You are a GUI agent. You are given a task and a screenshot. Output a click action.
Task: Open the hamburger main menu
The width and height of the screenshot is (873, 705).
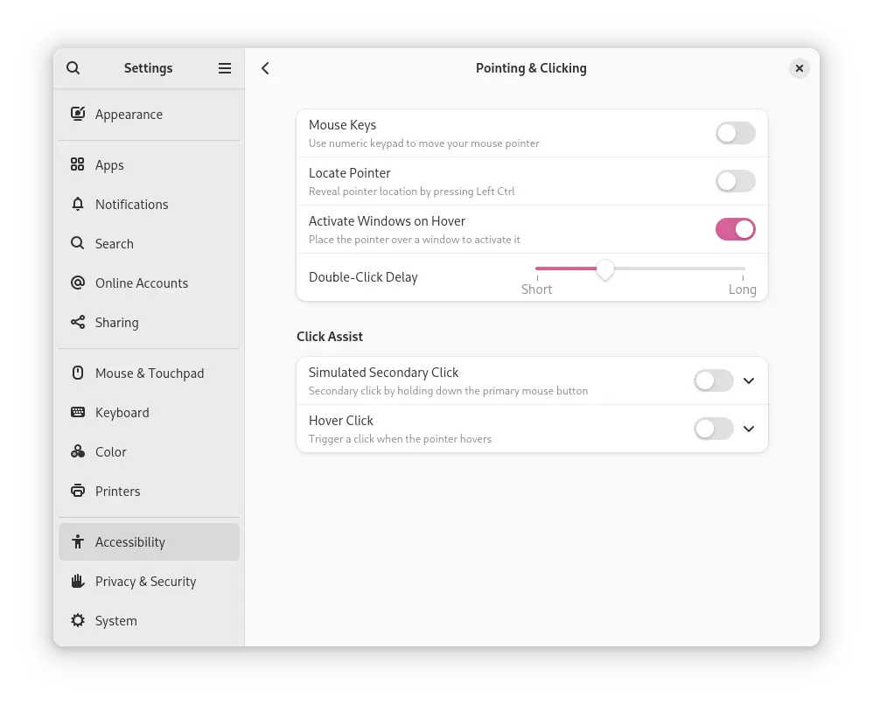[225, 68]
